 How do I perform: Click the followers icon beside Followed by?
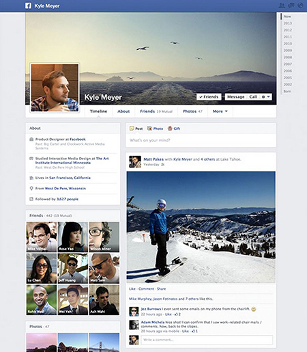pos(31,199)
